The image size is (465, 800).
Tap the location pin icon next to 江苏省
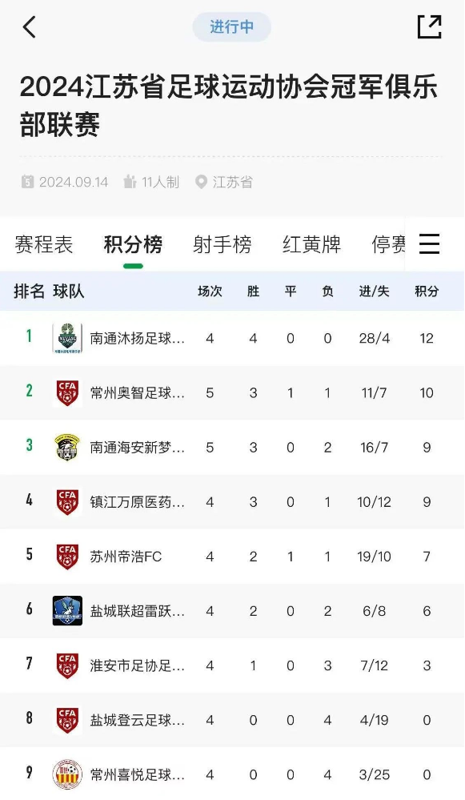[x=201, y=182]
